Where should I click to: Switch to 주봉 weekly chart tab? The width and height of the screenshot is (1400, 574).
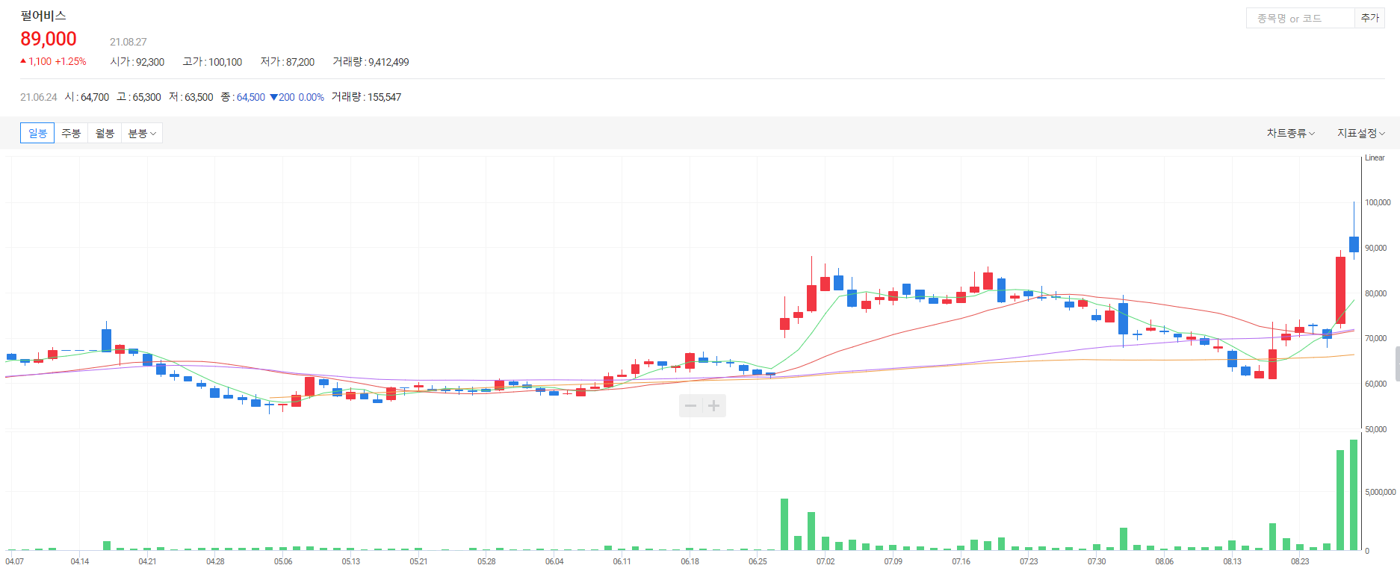tap(71, 133)
